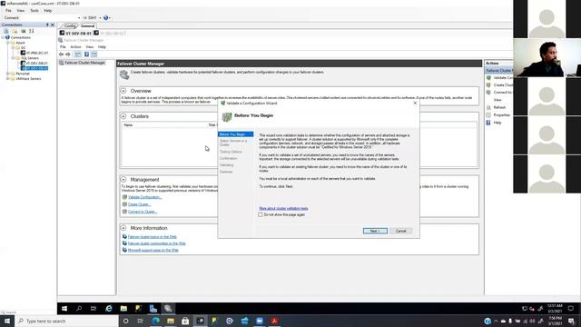581x327 pixels.
Task: Open 'Microsoft support page on the Web' link
Action: pos(153,251)
